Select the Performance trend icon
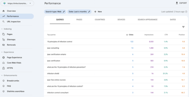Screen dimensions: 189x97 coord(4,16)
